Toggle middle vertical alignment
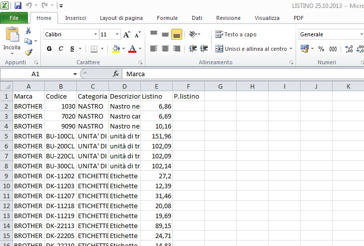The height and width of the screenshot is (246, 364). pyautogui.click(x=165, y=34)
